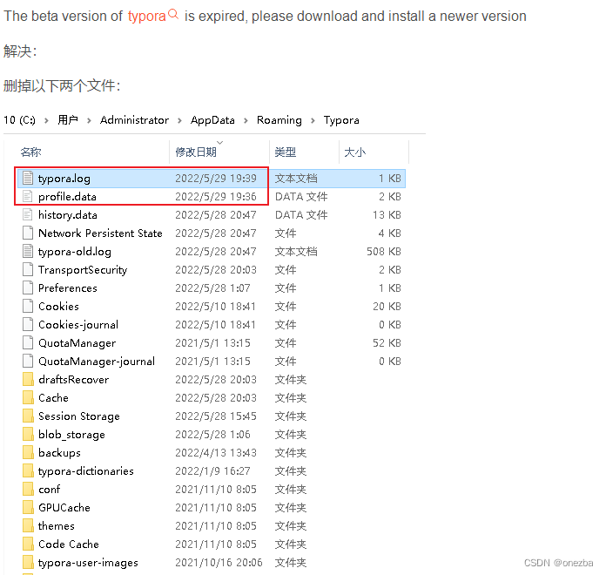Click the sort arrow above 修改日期 column
Screen dimensions: 606x575
point(220,143)
